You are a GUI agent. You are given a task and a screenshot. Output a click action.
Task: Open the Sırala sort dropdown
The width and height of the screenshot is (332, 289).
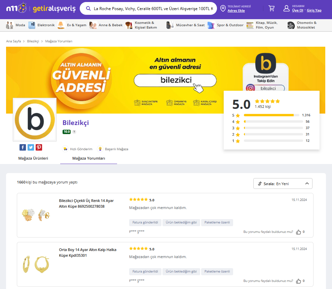[x=283, y=183]
